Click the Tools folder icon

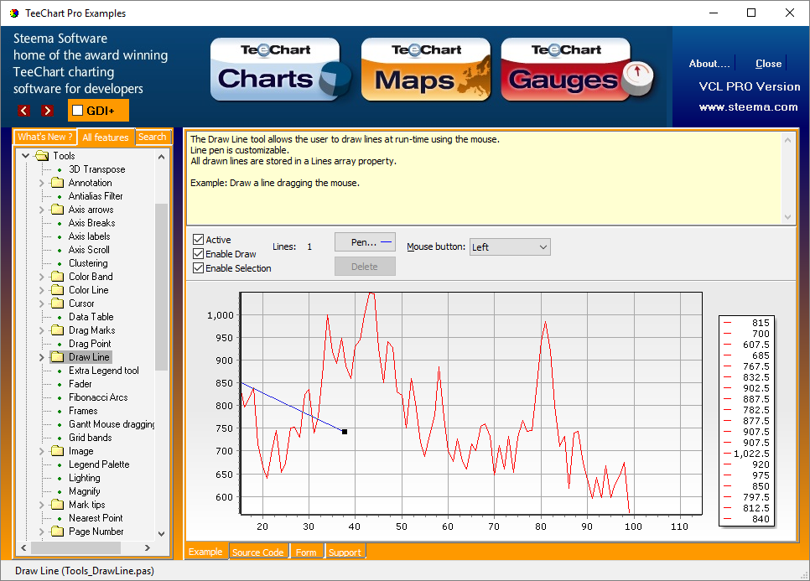pos(41,155)
